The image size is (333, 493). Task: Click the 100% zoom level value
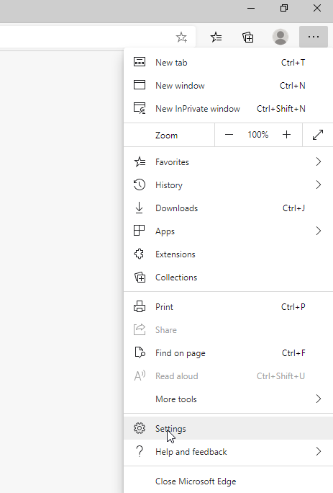point(257,135)
